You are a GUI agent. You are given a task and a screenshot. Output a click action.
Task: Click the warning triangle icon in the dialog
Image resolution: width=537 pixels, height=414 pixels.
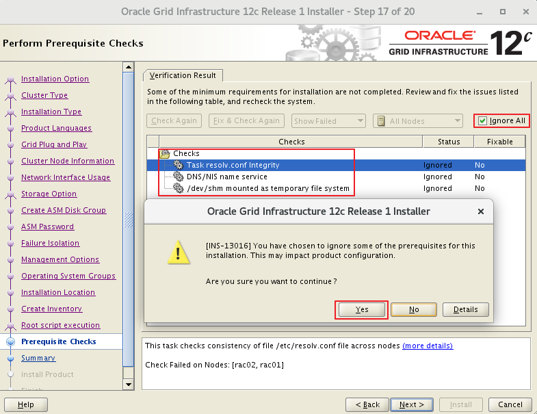179,253
